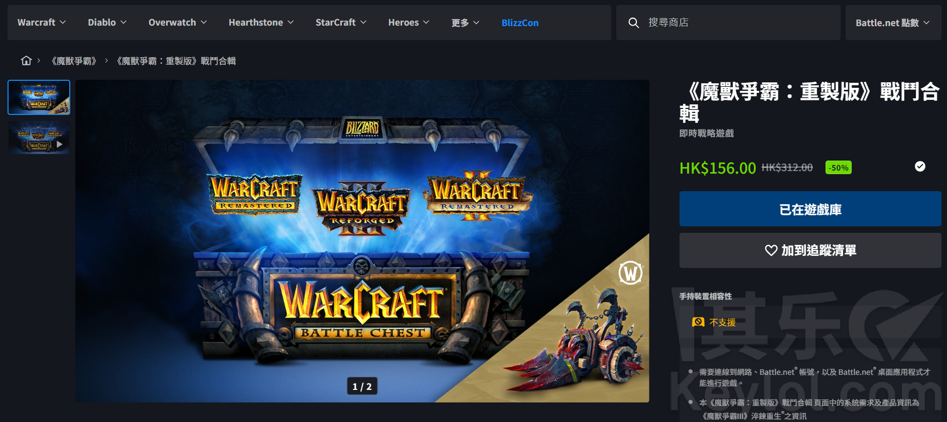Click the 不支援 compatibility status text
Image resolution: width=947 pixels, height=422 pixels.
(723, 322)
